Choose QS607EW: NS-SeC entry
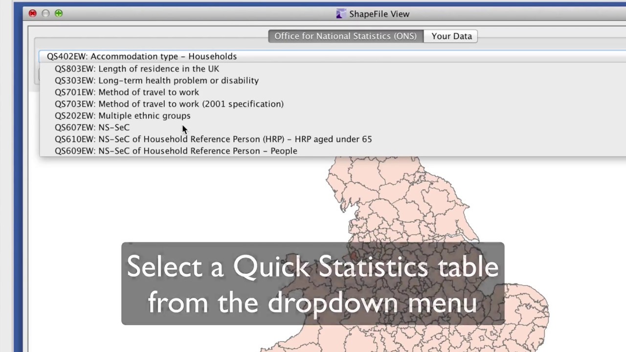626x352 pixels. click(333, 127)
